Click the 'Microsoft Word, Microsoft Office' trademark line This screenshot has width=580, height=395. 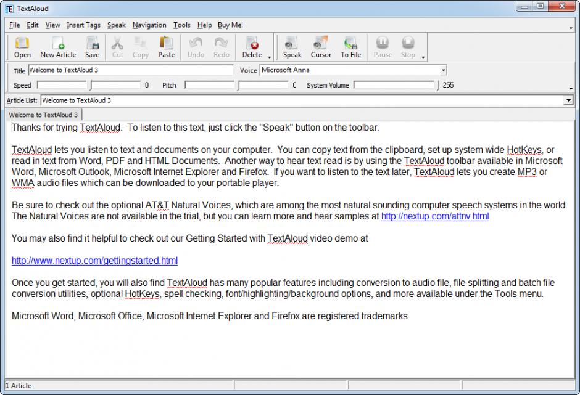pos(211,316)
